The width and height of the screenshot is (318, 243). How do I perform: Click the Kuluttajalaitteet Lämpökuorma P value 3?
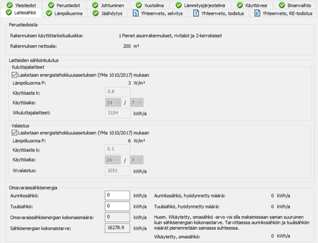coord(130,83)
